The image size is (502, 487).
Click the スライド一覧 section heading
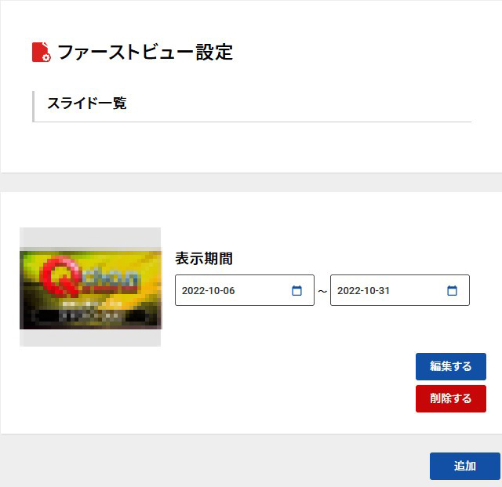click(x=87, y=104)
